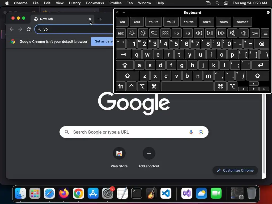Tap the fast-forward media key
272x204 pixels.
[221, 33]
